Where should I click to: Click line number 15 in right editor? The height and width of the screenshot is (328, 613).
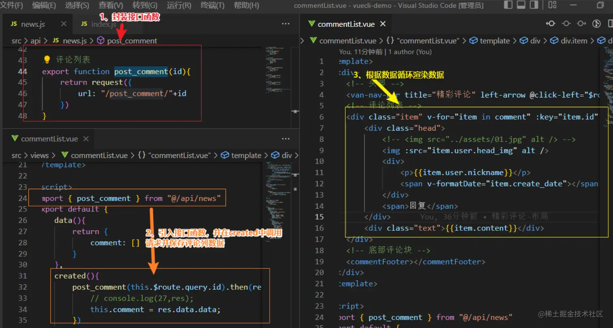pyautogui.click(x=320, y=217)
